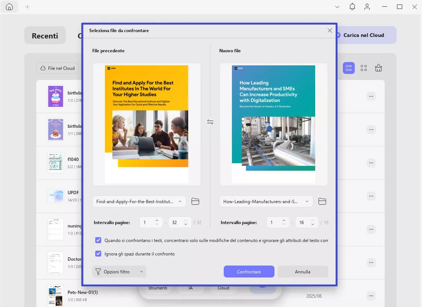Viewport: 422px width, 307px height.
Task: Click the previous file start page field
Action: 151,223
